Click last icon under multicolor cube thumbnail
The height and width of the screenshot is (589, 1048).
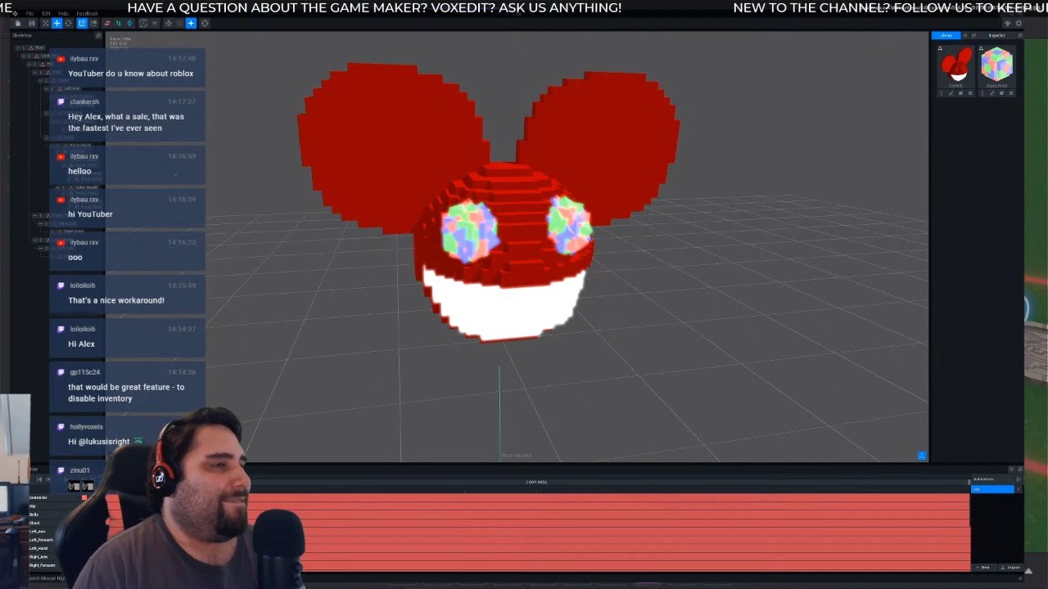(1011, 93)
